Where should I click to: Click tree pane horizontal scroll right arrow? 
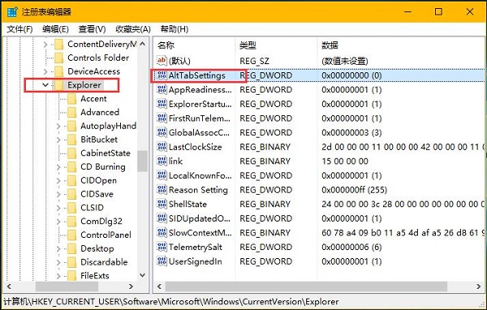(131, 286)
